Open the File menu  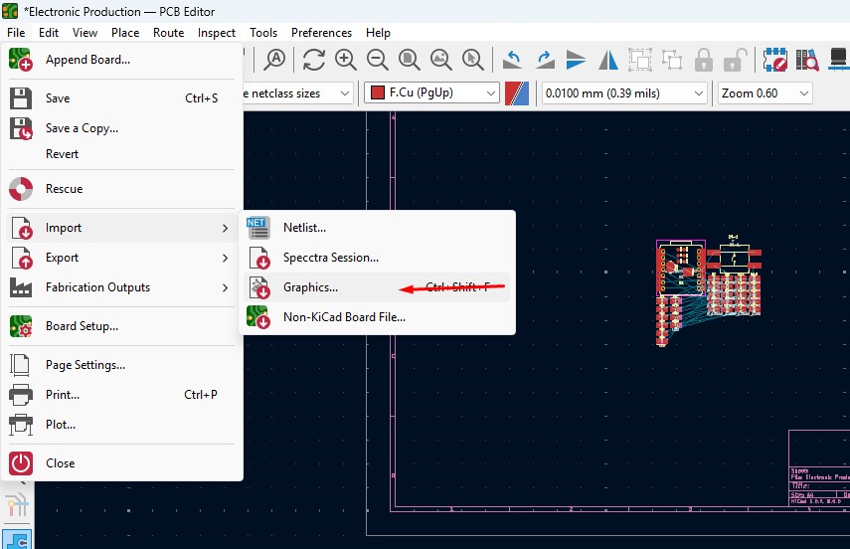pyautogui.click(x=16, y=33)
